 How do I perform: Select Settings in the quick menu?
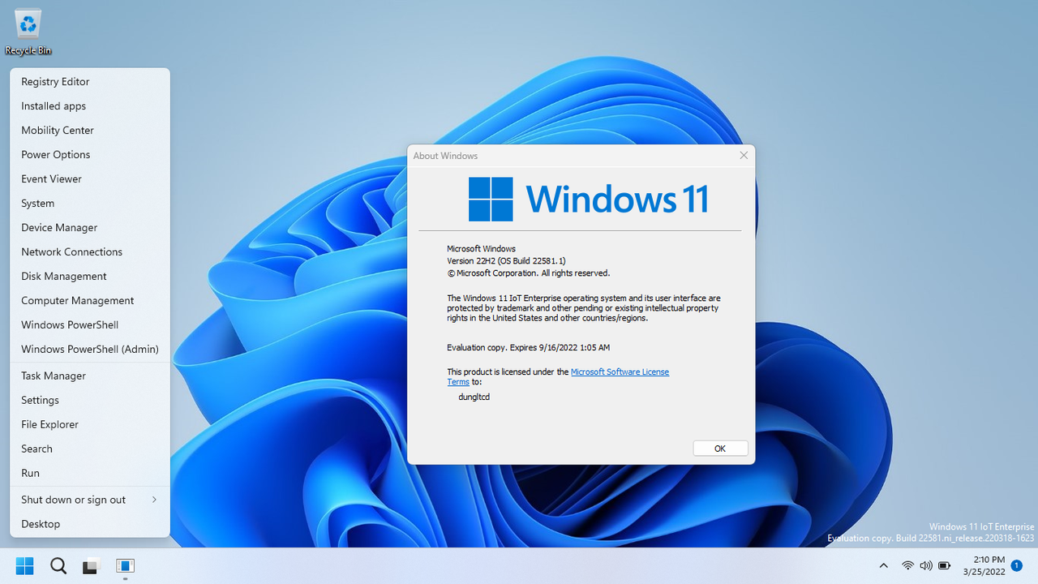90,401
